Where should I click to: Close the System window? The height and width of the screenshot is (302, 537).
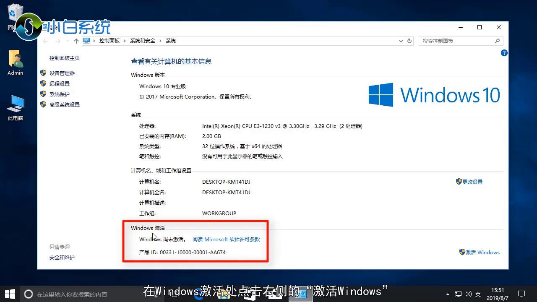(499, 27)
